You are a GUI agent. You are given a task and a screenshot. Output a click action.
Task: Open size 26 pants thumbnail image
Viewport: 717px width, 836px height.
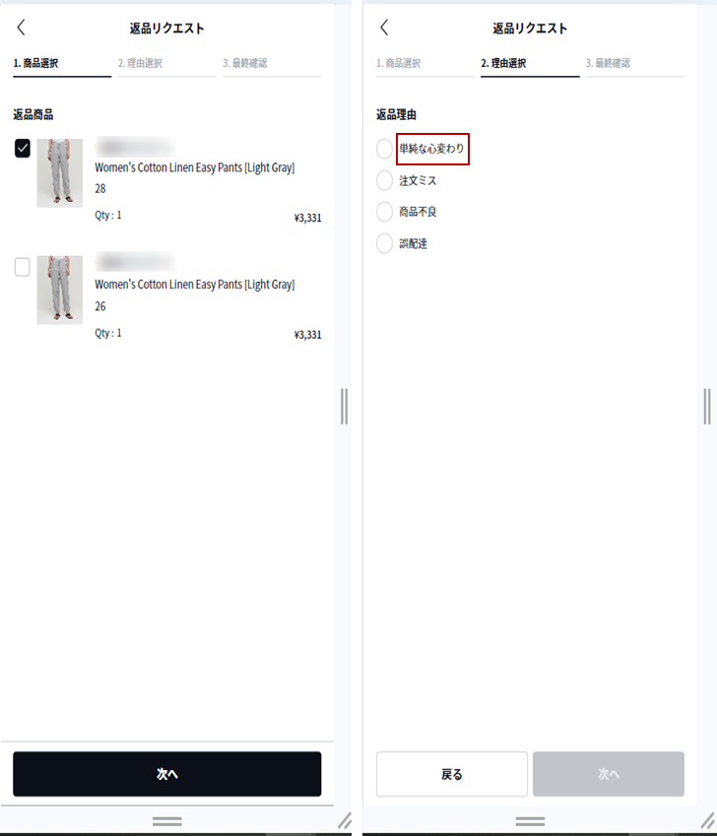pyautogui.click(x=60, y=290)
